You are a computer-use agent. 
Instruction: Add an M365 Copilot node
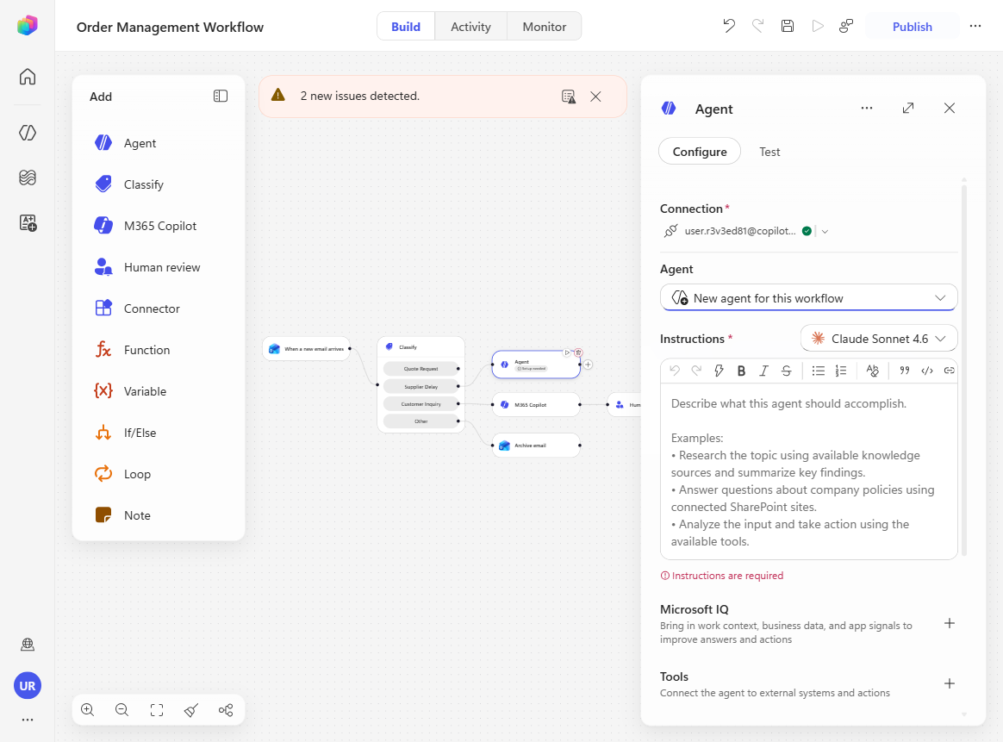(158, 226)
